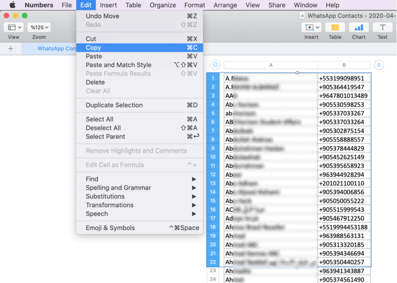Click cell +963988563131

[344, 236]
